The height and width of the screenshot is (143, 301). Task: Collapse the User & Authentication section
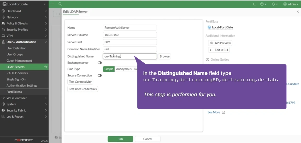(x=46, y=42)
